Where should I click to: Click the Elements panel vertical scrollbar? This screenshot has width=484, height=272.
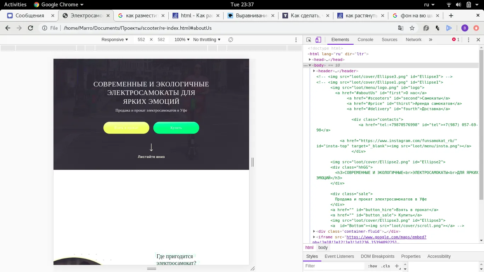coord(481,124)
